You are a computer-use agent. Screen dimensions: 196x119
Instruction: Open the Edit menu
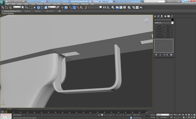7,4
